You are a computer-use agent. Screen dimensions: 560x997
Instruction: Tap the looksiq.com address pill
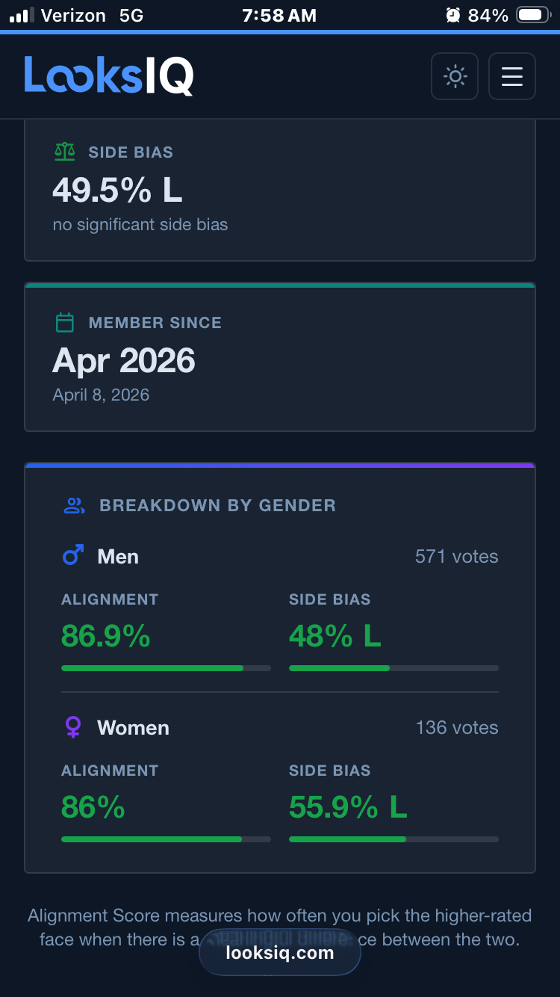coord(280,953)
